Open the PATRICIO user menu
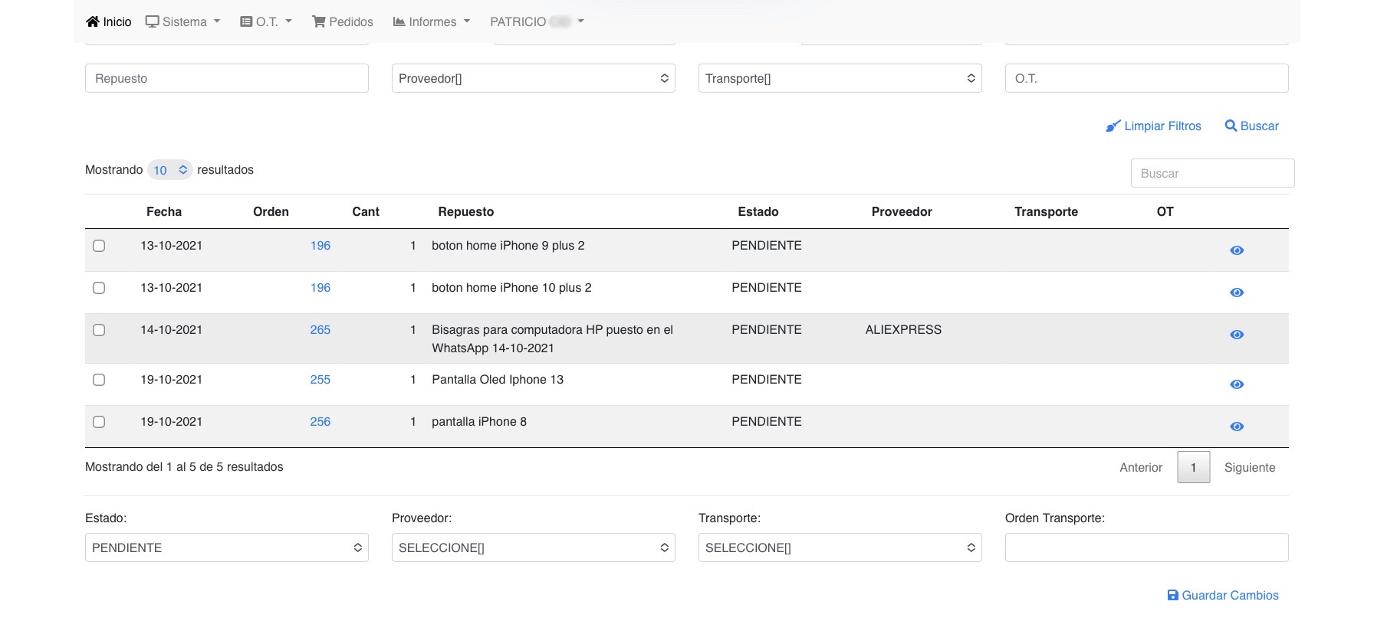Screen dimensions: 1374x634 (x=537, y=21)
